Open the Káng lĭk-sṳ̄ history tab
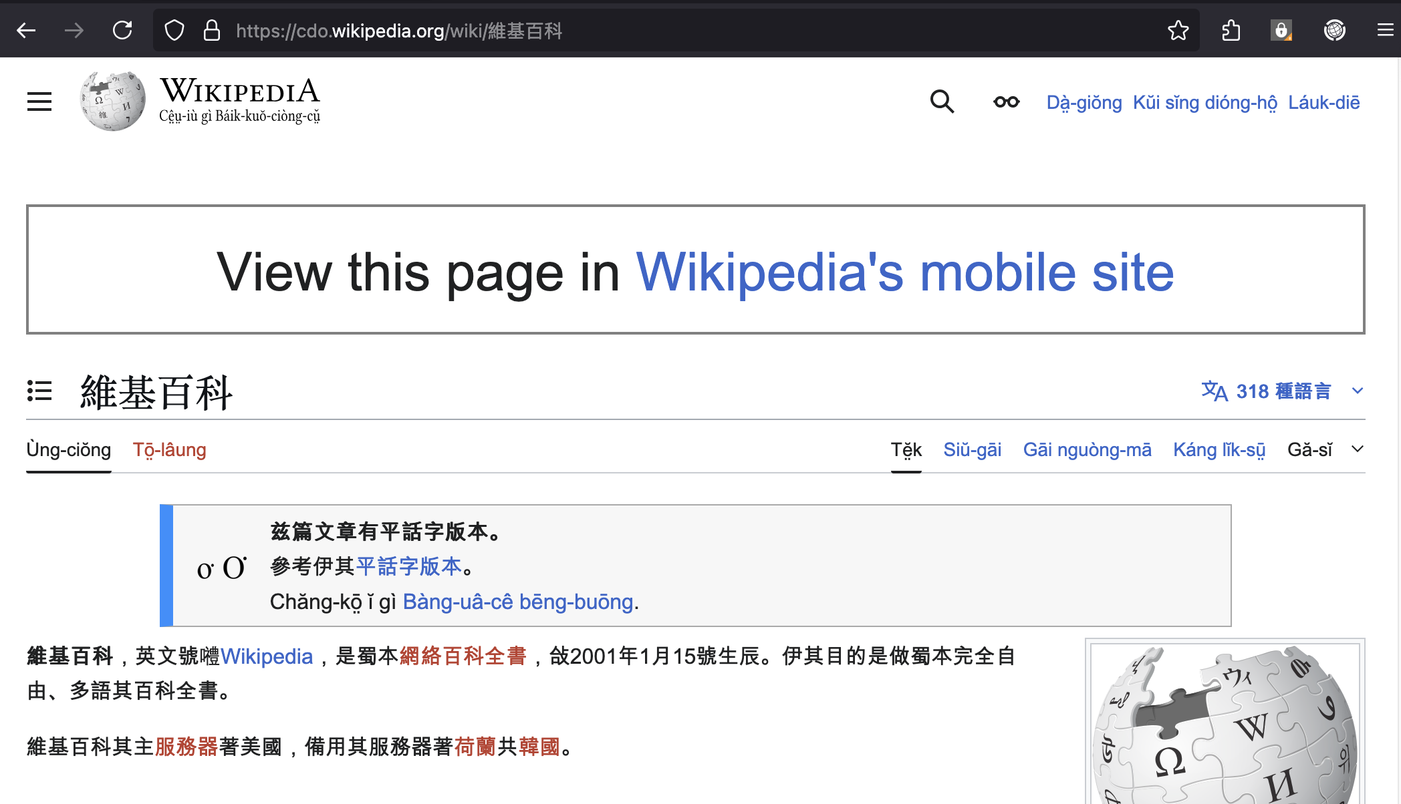The width and height of the screenshot is (1401, 804). 1219,449
